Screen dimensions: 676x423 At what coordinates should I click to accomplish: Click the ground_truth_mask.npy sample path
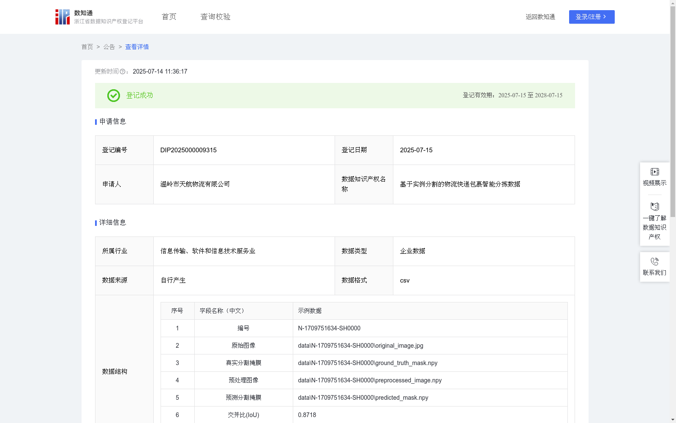tap(368, 363)
